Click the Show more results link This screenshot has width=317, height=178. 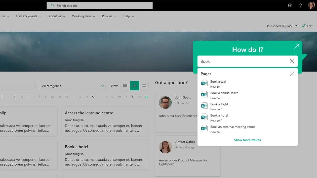[247, 140]
